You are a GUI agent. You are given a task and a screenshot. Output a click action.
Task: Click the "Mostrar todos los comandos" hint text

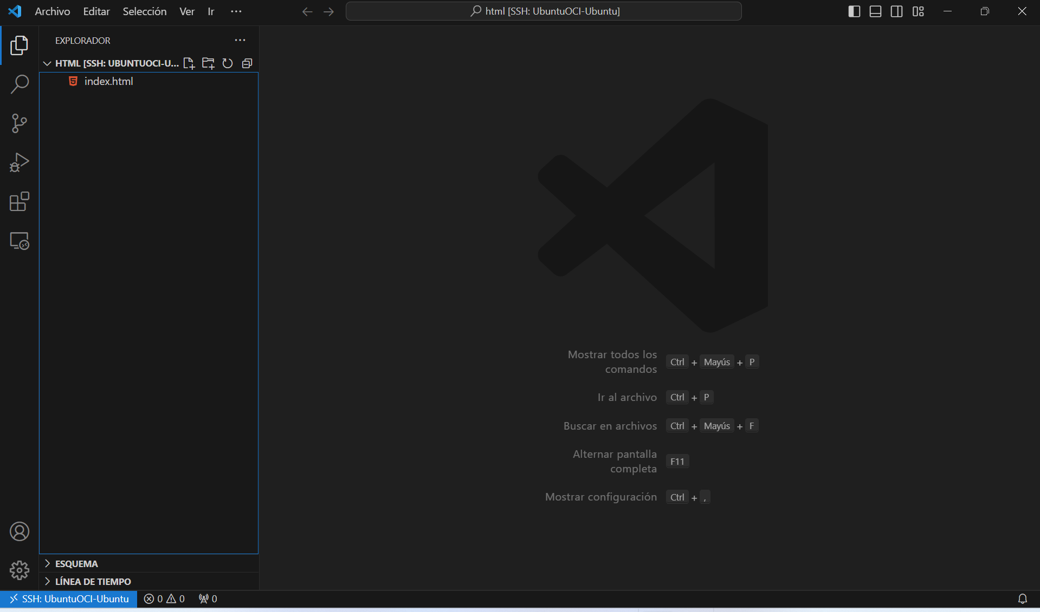612,361
